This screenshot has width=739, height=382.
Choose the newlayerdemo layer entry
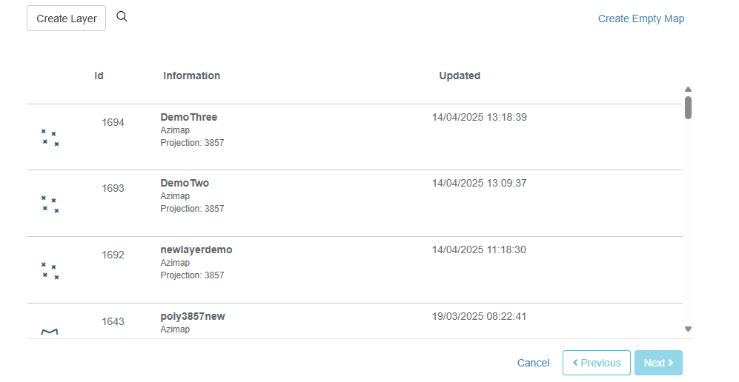[354, 270]
